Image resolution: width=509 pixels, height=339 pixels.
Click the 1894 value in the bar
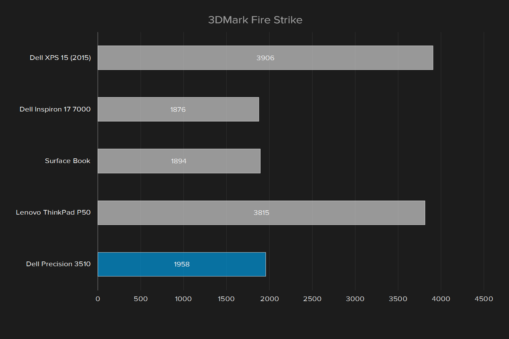pyautogui.click(x=179, y=161)
